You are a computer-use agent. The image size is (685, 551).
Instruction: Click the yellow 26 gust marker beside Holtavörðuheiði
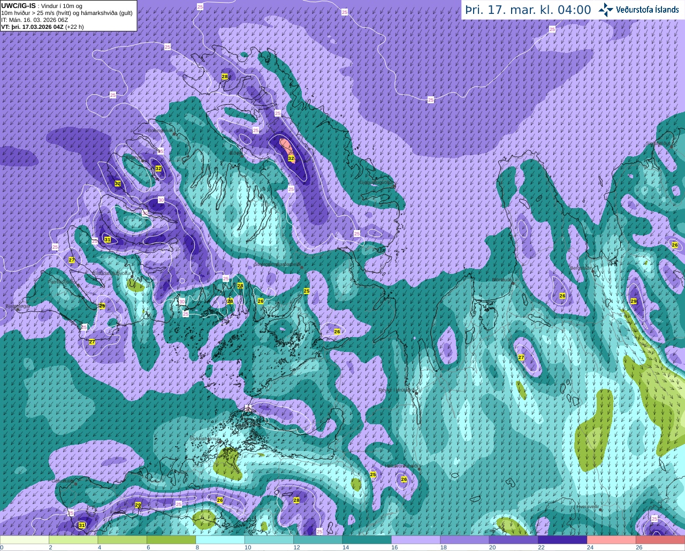click(404, 479)
